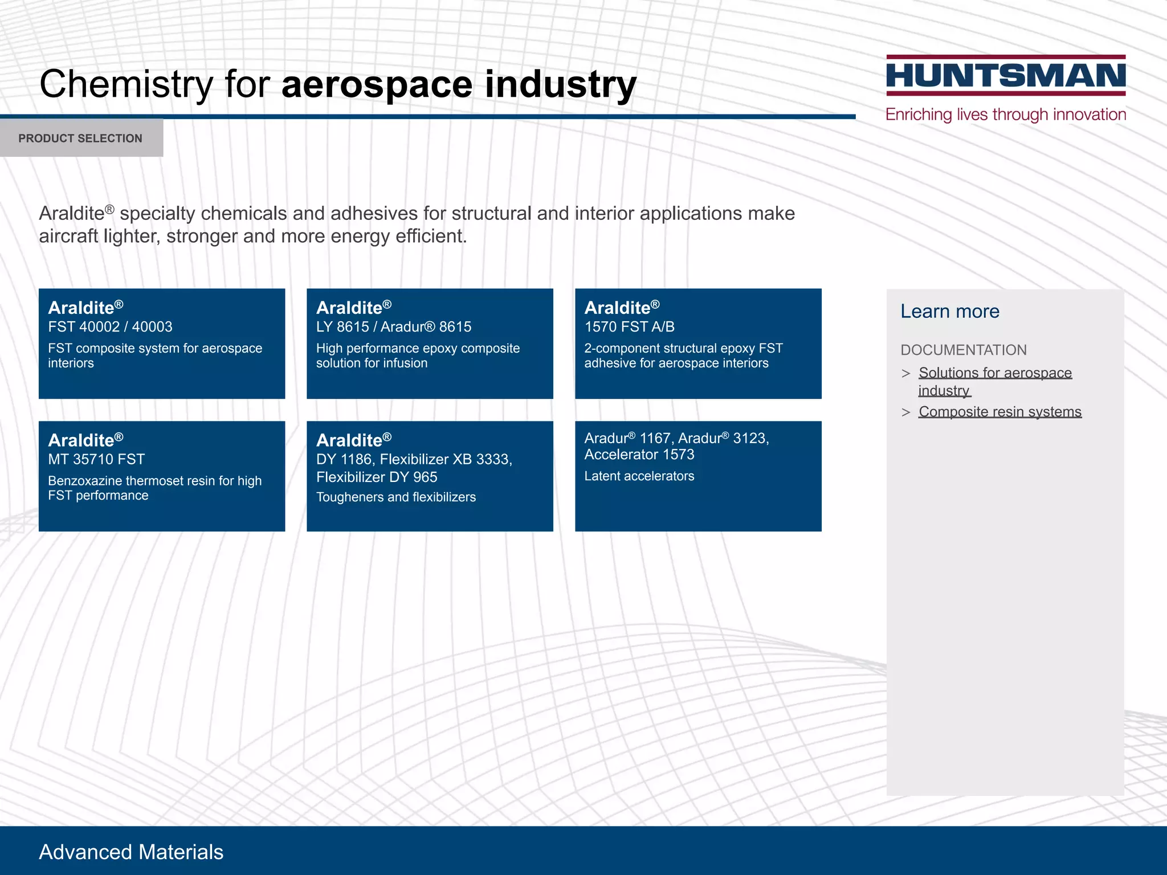
Task: Open the Product Selection tab
Action: pos(80,138)
